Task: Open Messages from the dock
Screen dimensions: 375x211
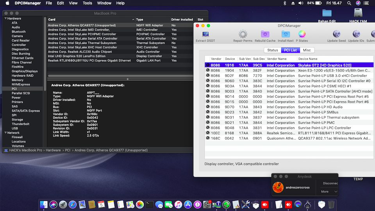Action: 159,204
